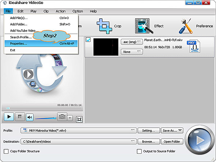Viewport: 216px width, 162px height.
Task: Minimize the VideoGo window
Action: click(189, 3)
